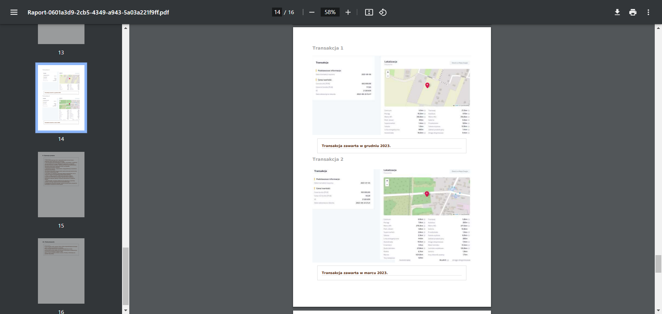
Task: Click document scrollbar up arrow
Action: click(658, 28)
